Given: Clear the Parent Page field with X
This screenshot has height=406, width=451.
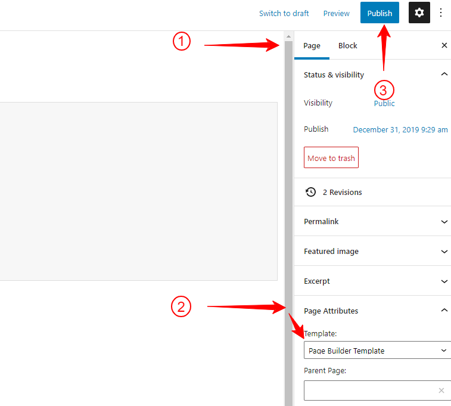Looking at the screenshot, I should pos(441,390).
